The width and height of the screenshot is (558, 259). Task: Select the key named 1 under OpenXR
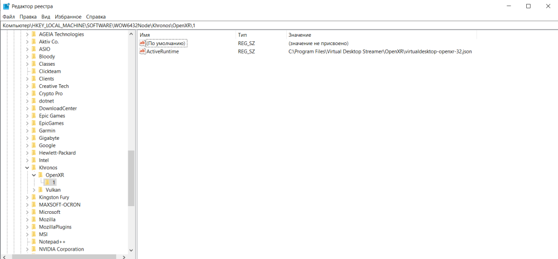click(54, 182)
